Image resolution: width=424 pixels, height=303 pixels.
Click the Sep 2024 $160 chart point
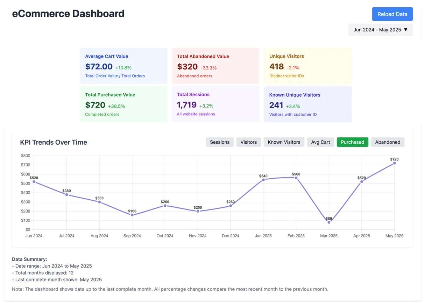(132, 215)
